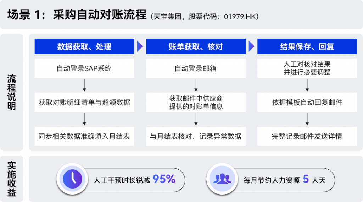
Task: Click the 95% figure
Action: tap(164, 179)
